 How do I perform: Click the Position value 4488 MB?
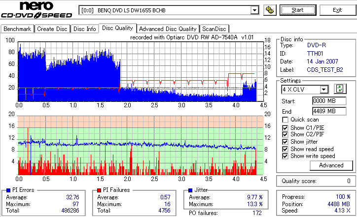click(x=339, y=204)
